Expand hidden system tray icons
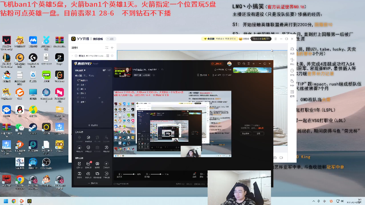365x205 pixels. click(x=313, y=201)
